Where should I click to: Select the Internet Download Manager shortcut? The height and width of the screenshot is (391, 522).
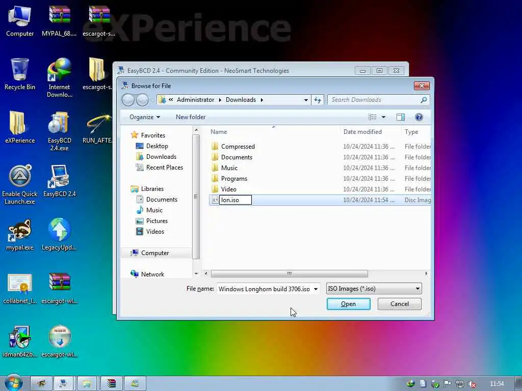pyautogui.click(x=59, y=77)
